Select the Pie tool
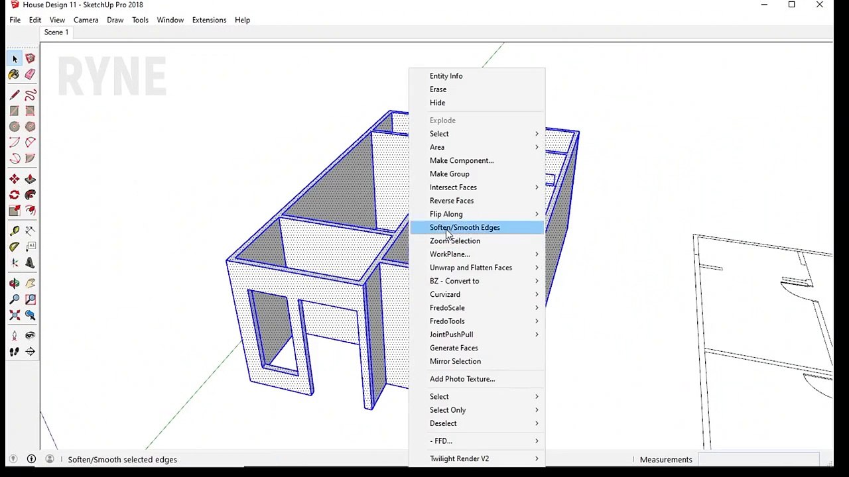This screenshot has width=849, height=477. [x=30, y=158]
